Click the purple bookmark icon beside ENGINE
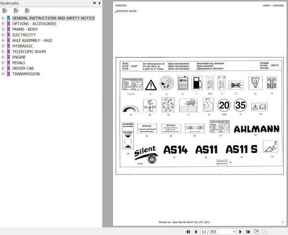The image size is (288, 235). pos(8,57)
